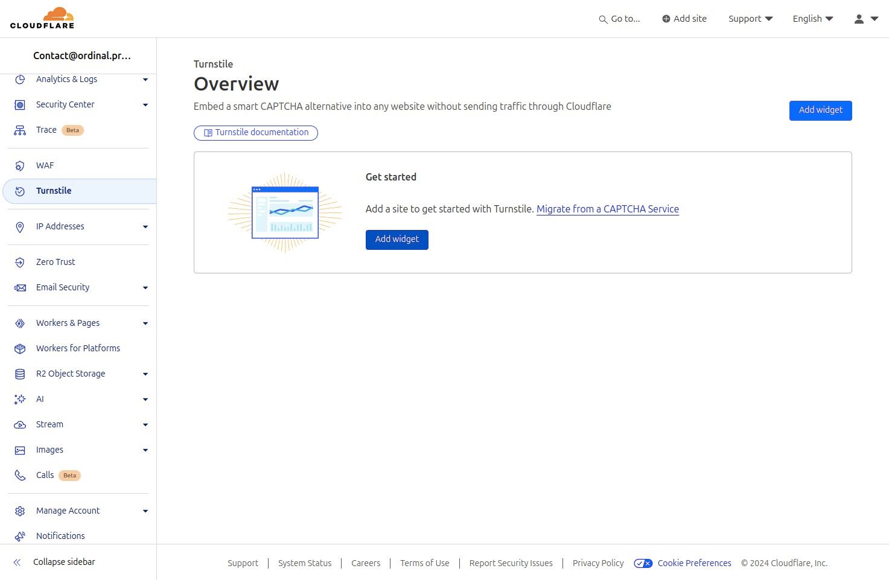
Task: Click the Images picture icon
Action: coord(20,450)
